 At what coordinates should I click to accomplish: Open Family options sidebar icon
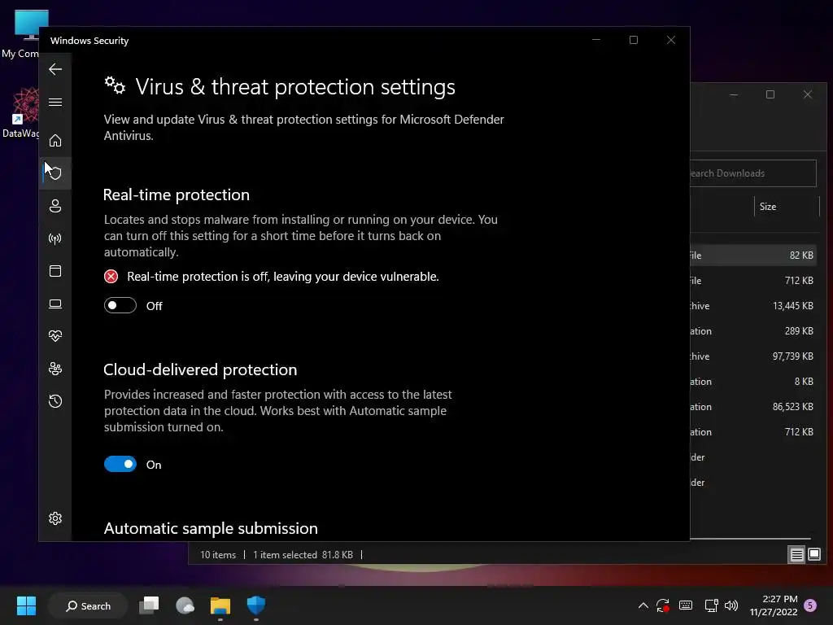click(55, 369)
